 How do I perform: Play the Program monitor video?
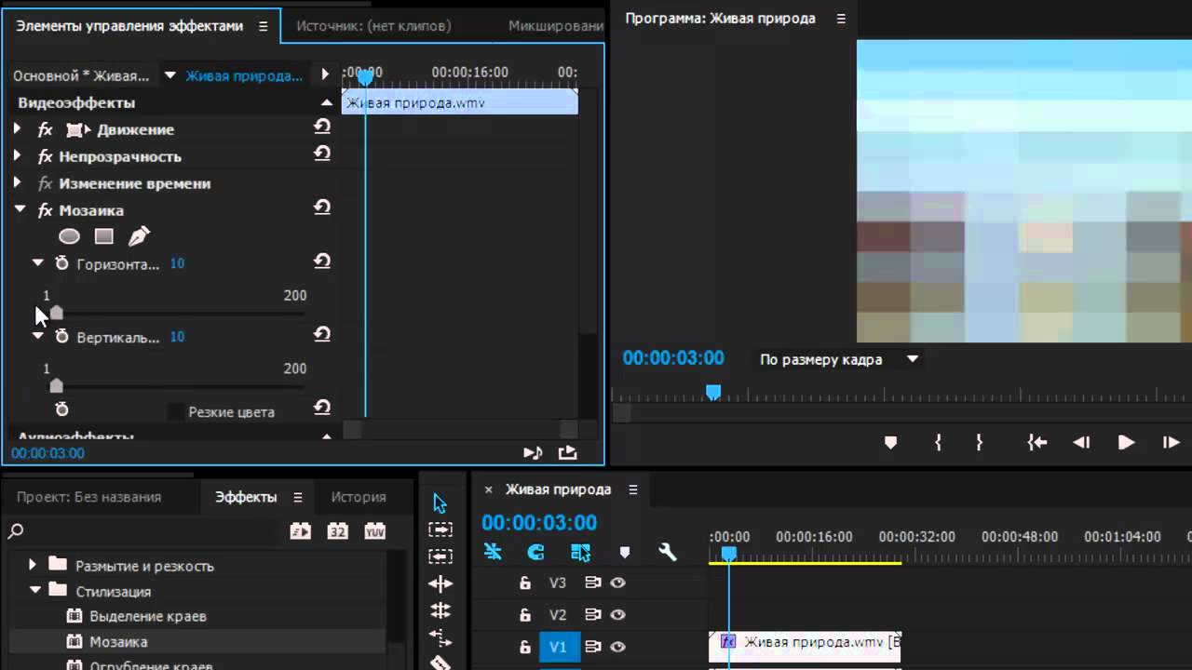pos(1126,443)
